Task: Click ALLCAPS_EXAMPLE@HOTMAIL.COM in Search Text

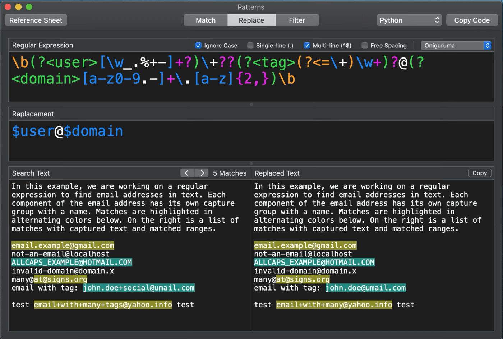Action: pos(72,263)
